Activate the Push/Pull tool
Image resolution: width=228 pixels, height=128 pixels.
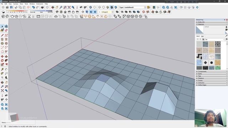click(6, 57)
